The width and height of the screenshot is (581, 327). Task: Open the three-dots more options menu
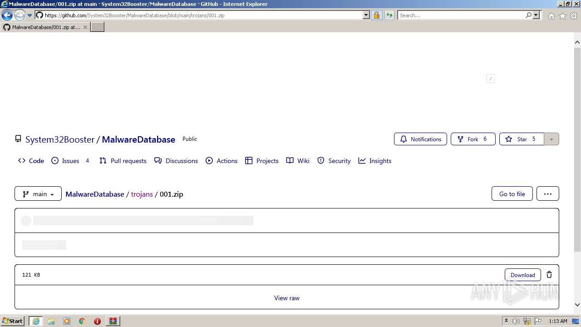pyautogui.click(x=548, y=194)
